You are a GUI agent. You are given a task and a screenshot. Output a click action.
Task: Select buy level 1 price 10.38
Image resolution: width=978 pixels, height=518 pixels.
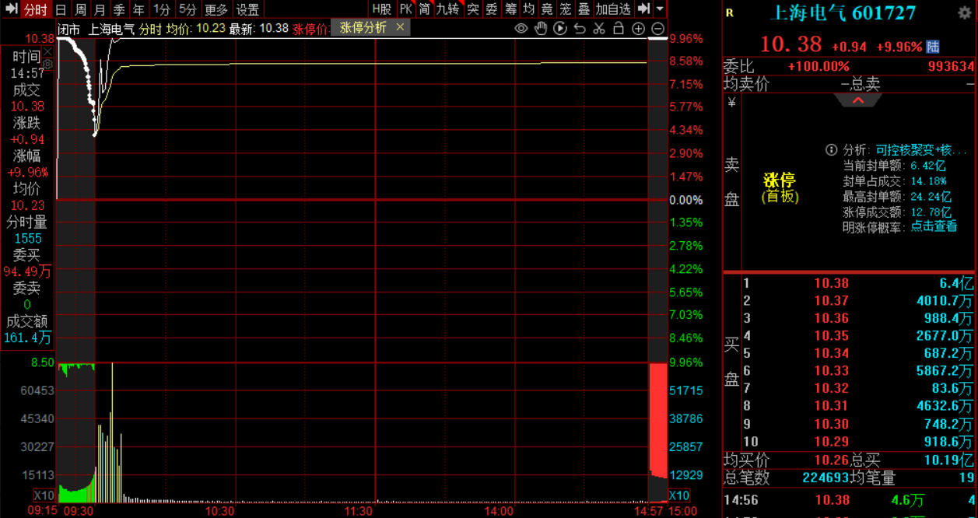pyautogui.click(x=831, y=283)
